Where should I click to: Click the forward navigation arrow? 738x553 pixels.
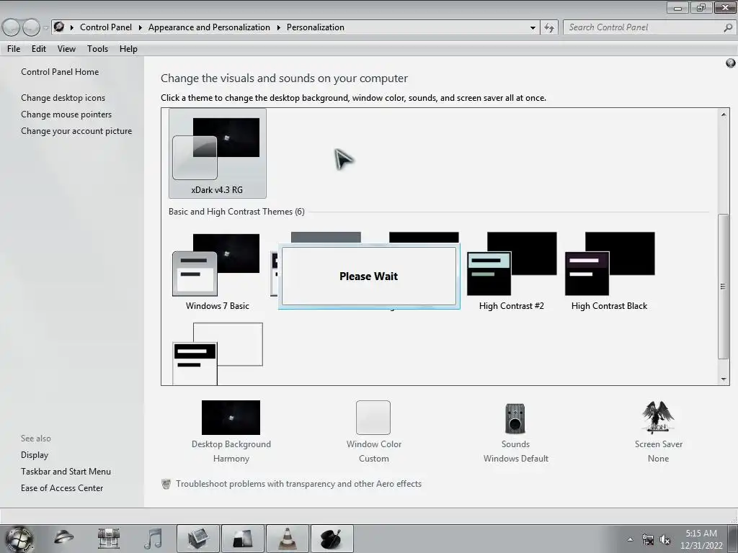[x=31, y=28]
